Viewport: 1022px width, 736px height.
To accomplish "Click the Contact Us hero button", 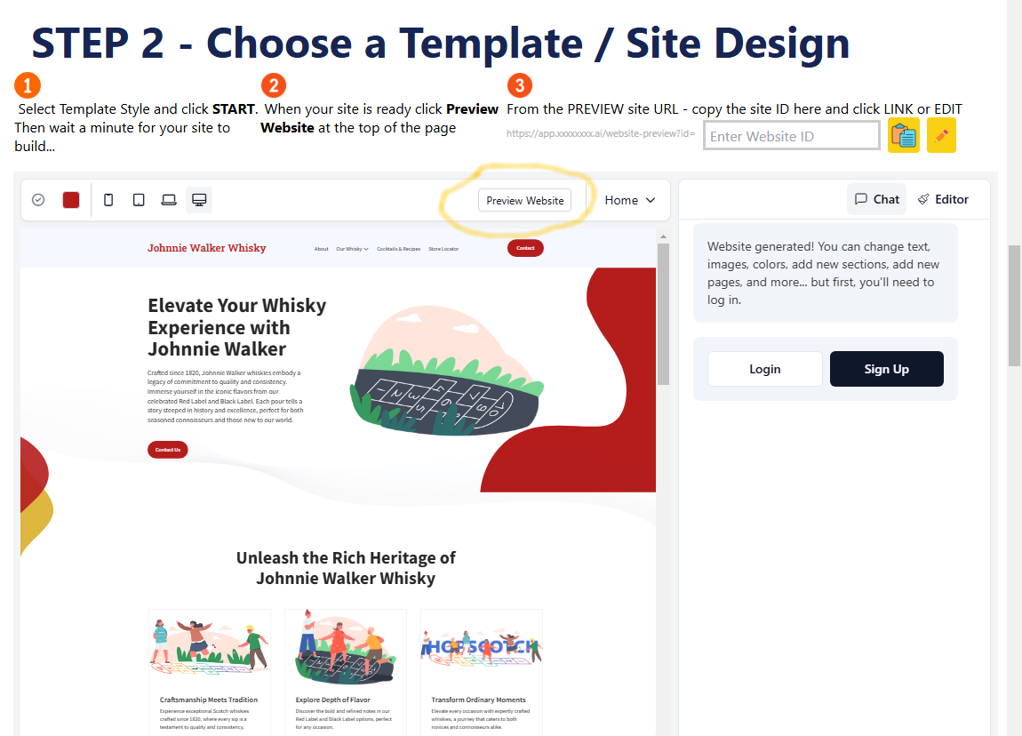I will click(x=167, y=450).
